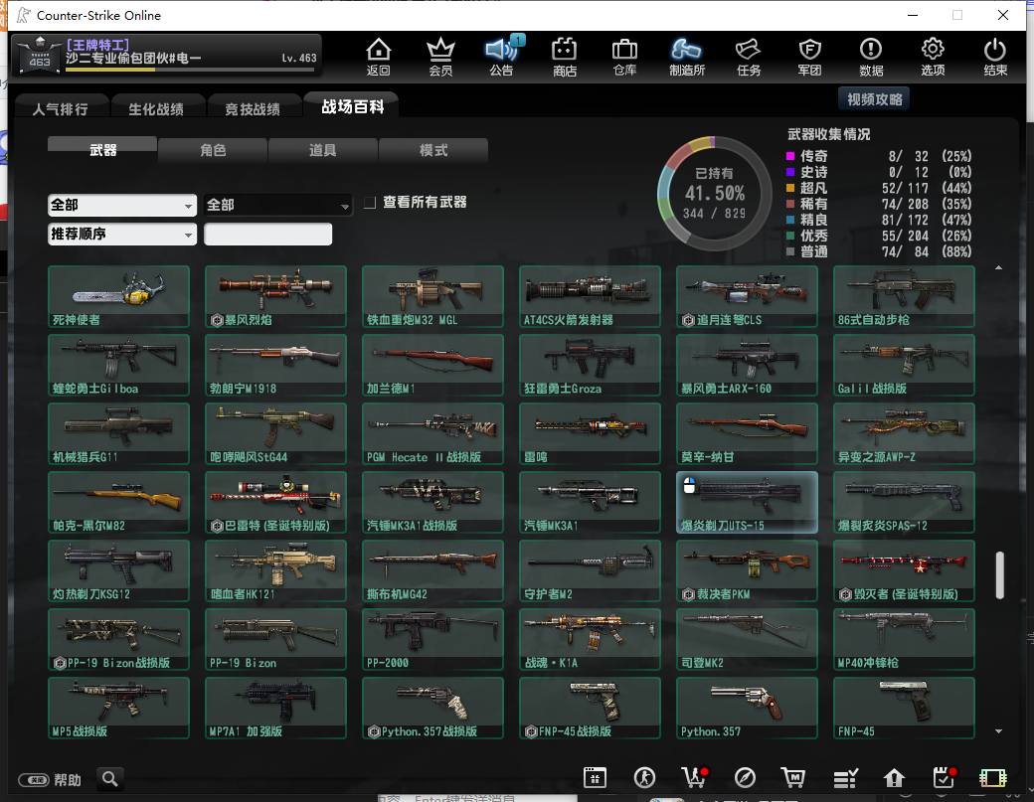The height and width of the screenshot is (802, 1034).
Task: Open the 商店 shop icon
Action: click(564, 56)
